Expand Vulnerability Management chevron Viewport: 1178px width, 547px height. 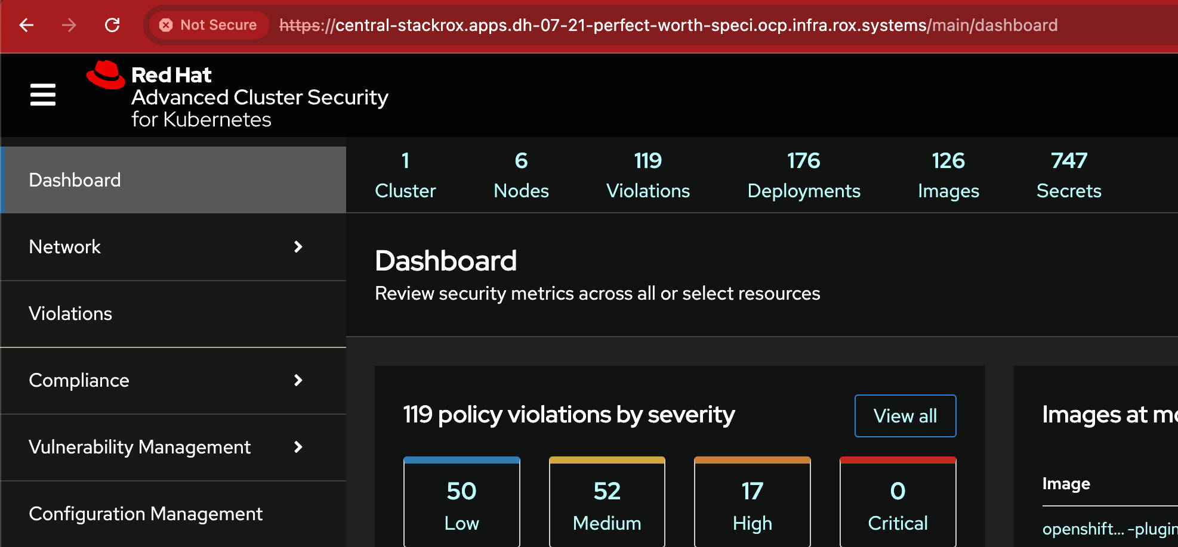pyautogui.click(x=298, y=447)
